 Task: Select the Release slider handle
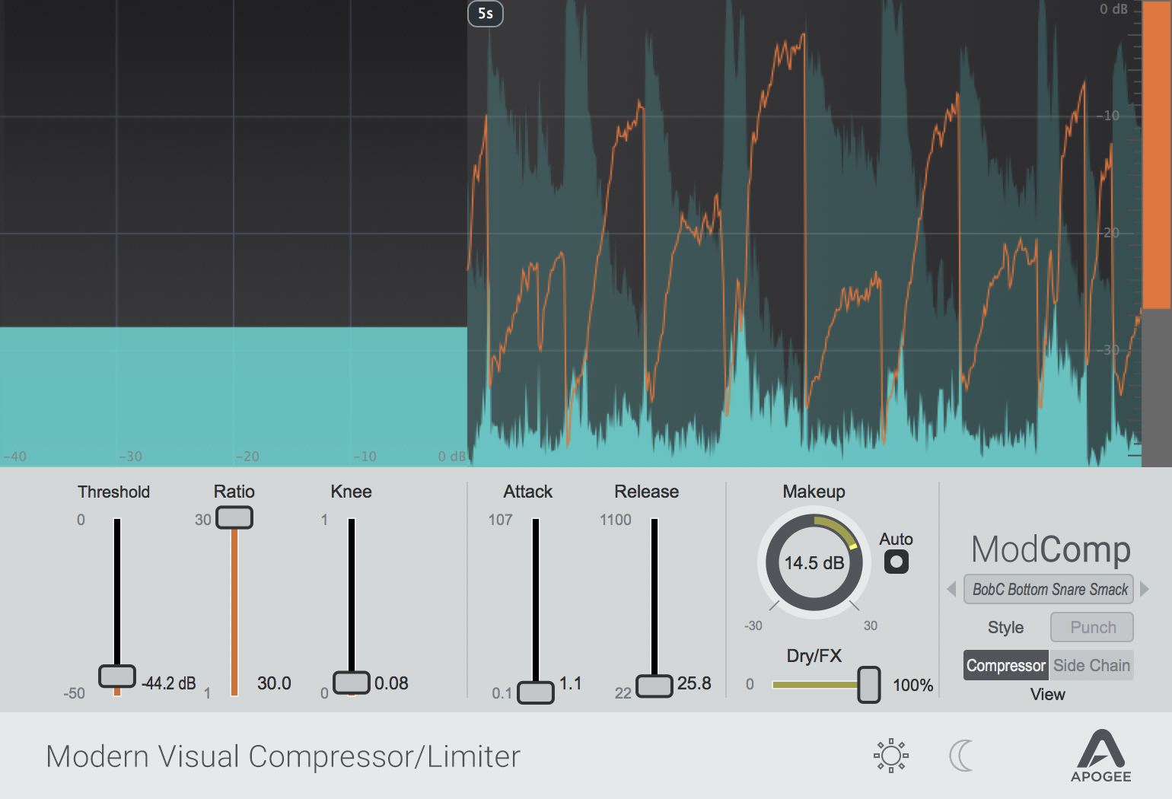[654, 684]
